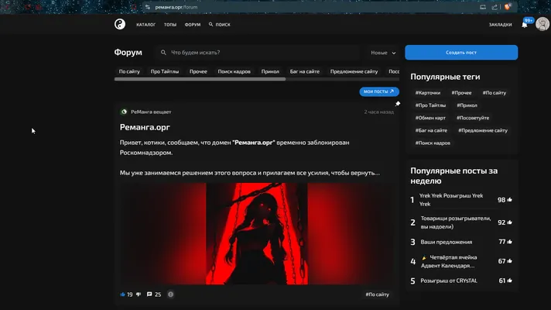551x310 pixels.
Task: Click thumbs-up beside 67 in popular posts
Action: [x=509, y=261]
